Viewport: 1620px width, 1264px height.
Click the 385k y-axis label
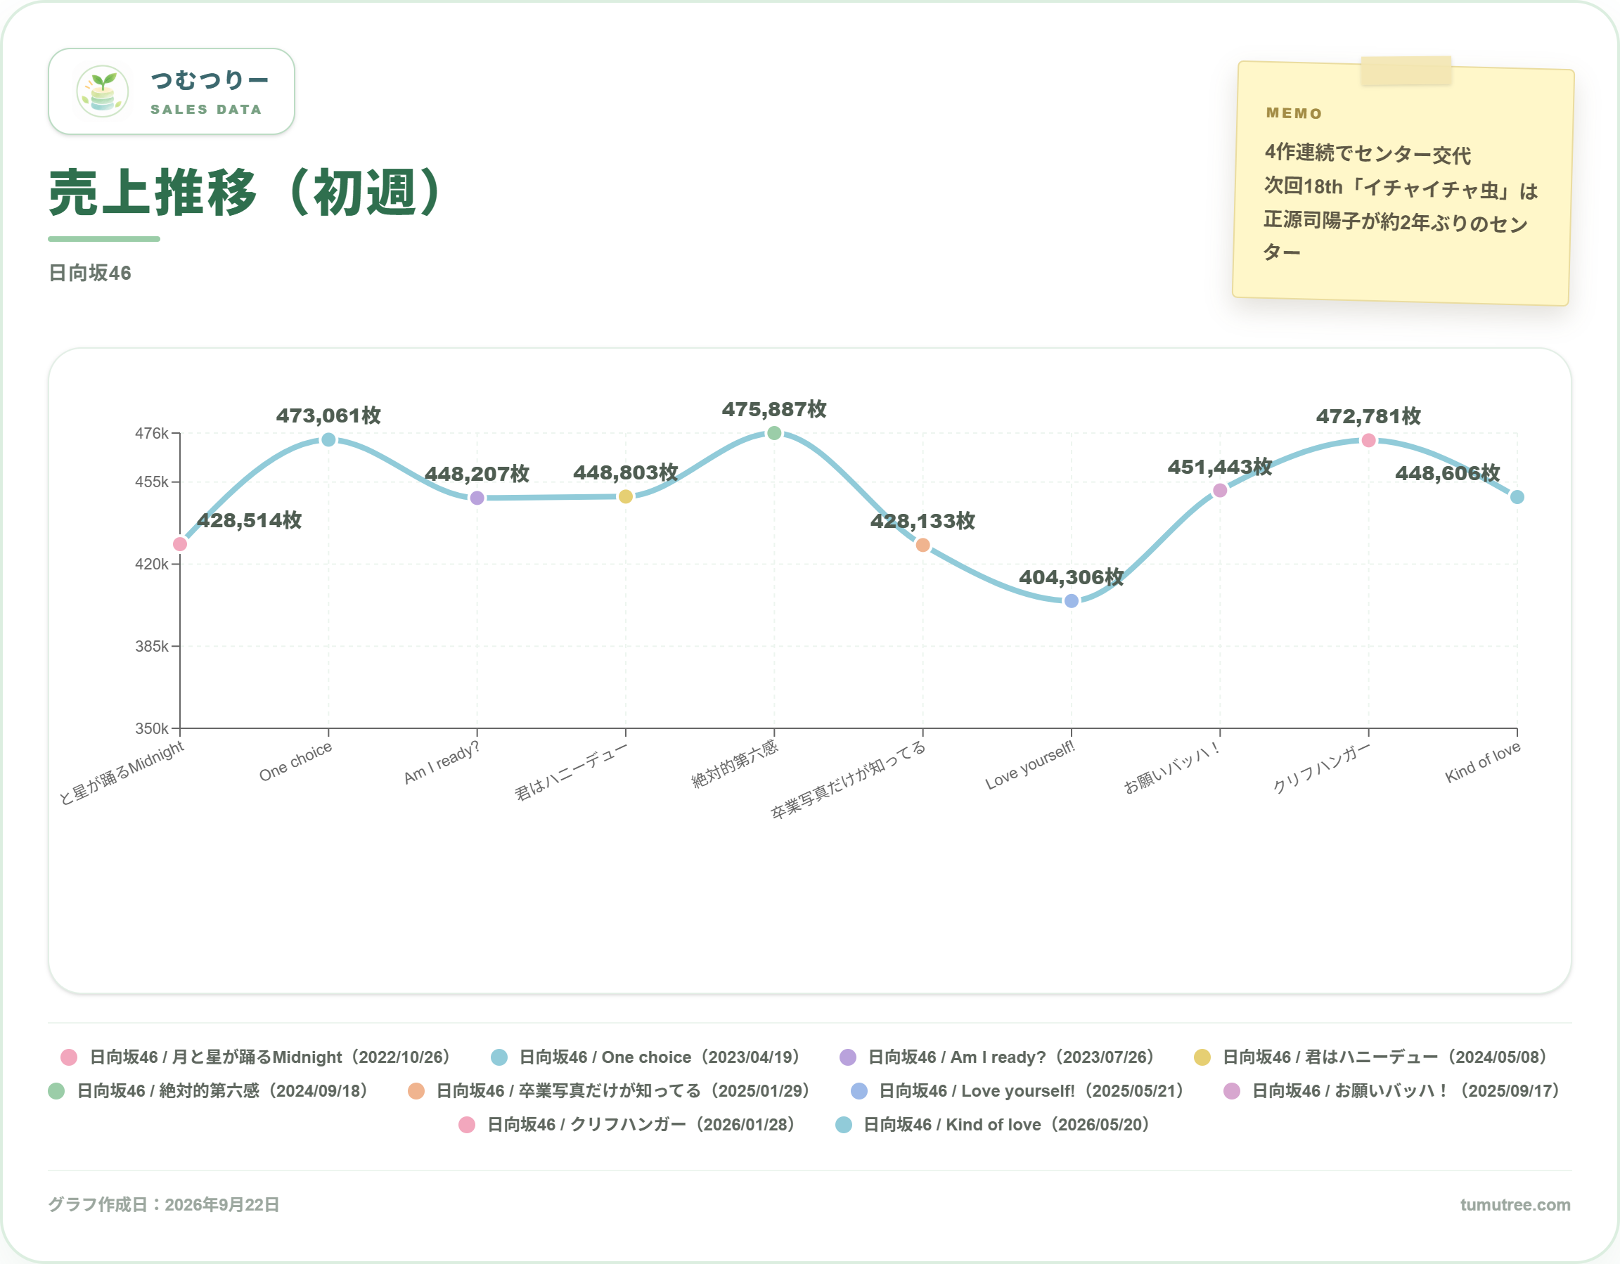coord(151,646)
